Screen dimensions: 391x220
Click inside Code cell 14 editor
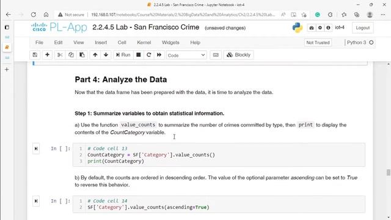[x=219, y=204]
